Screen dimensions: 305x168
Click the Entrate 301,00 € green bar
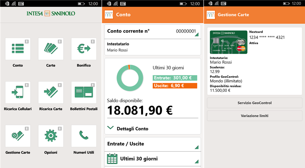(x=175, y=78)
